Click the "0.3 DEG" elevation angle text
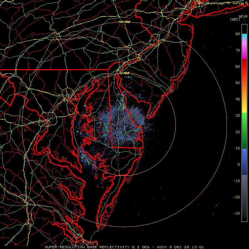249x249 pixels. 141,247
